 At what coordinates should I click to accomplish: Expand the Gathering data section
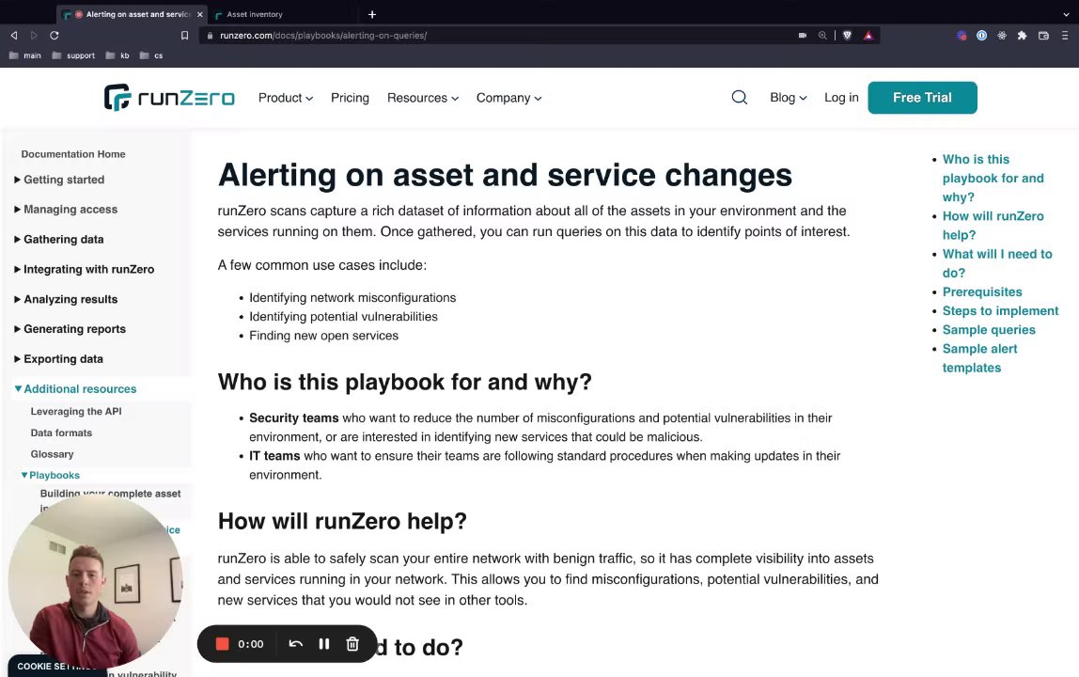59,240
